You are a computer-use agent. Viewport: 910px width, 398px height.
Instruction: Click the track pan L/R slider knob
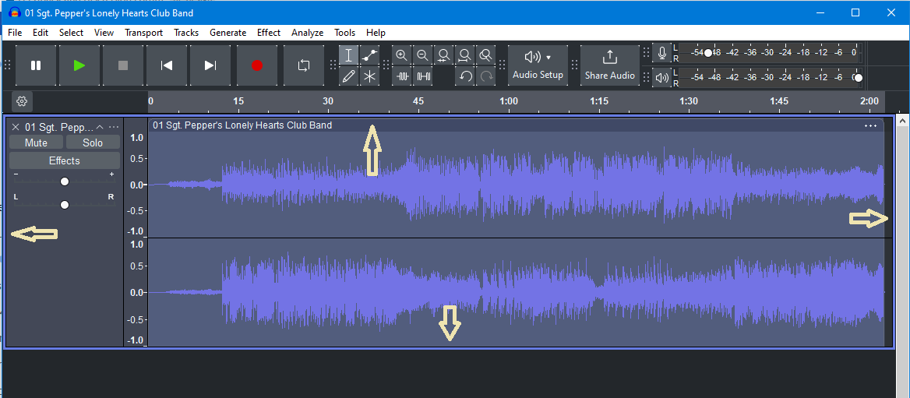pos(65,205)
